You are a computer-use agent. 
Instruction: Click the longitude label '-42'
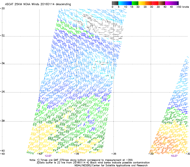click(39, 154)
